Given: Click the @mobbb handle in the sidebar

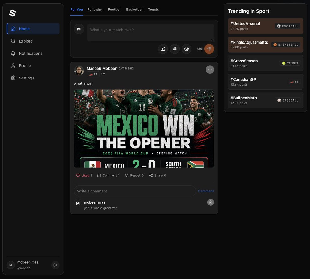Looking at the screenshot, I should [x=24, y=268].
